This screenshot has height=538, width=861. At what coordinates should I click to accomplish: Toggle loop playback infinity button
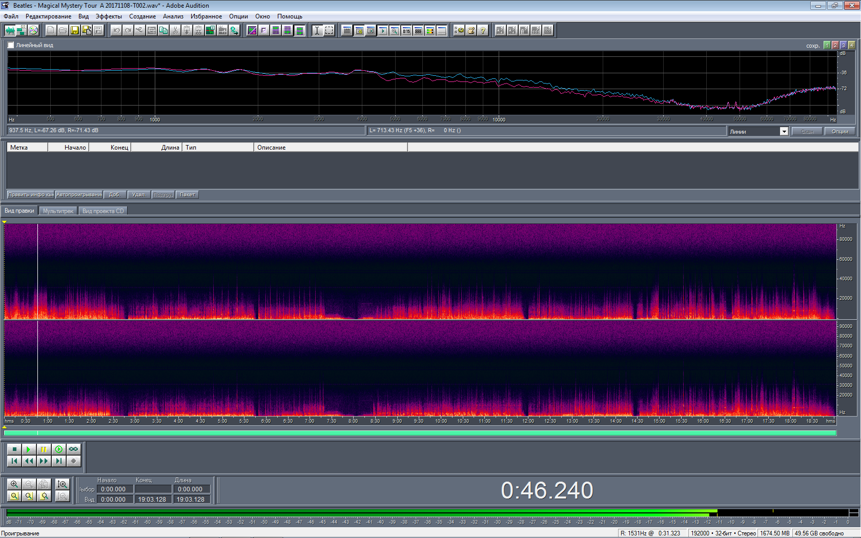point(74,449)
